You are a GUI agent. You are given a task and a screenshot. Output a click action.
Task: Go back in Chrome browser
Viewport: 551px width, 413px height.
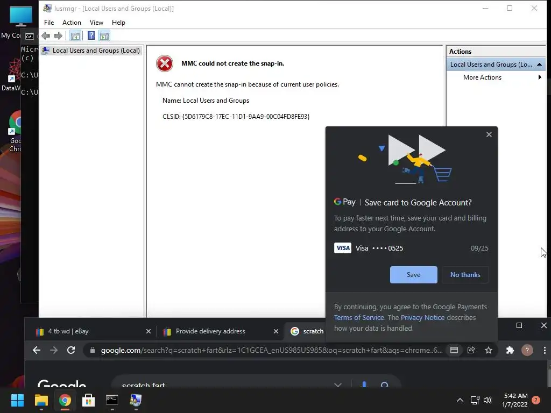pyautogui.click(x=37, y=350)
